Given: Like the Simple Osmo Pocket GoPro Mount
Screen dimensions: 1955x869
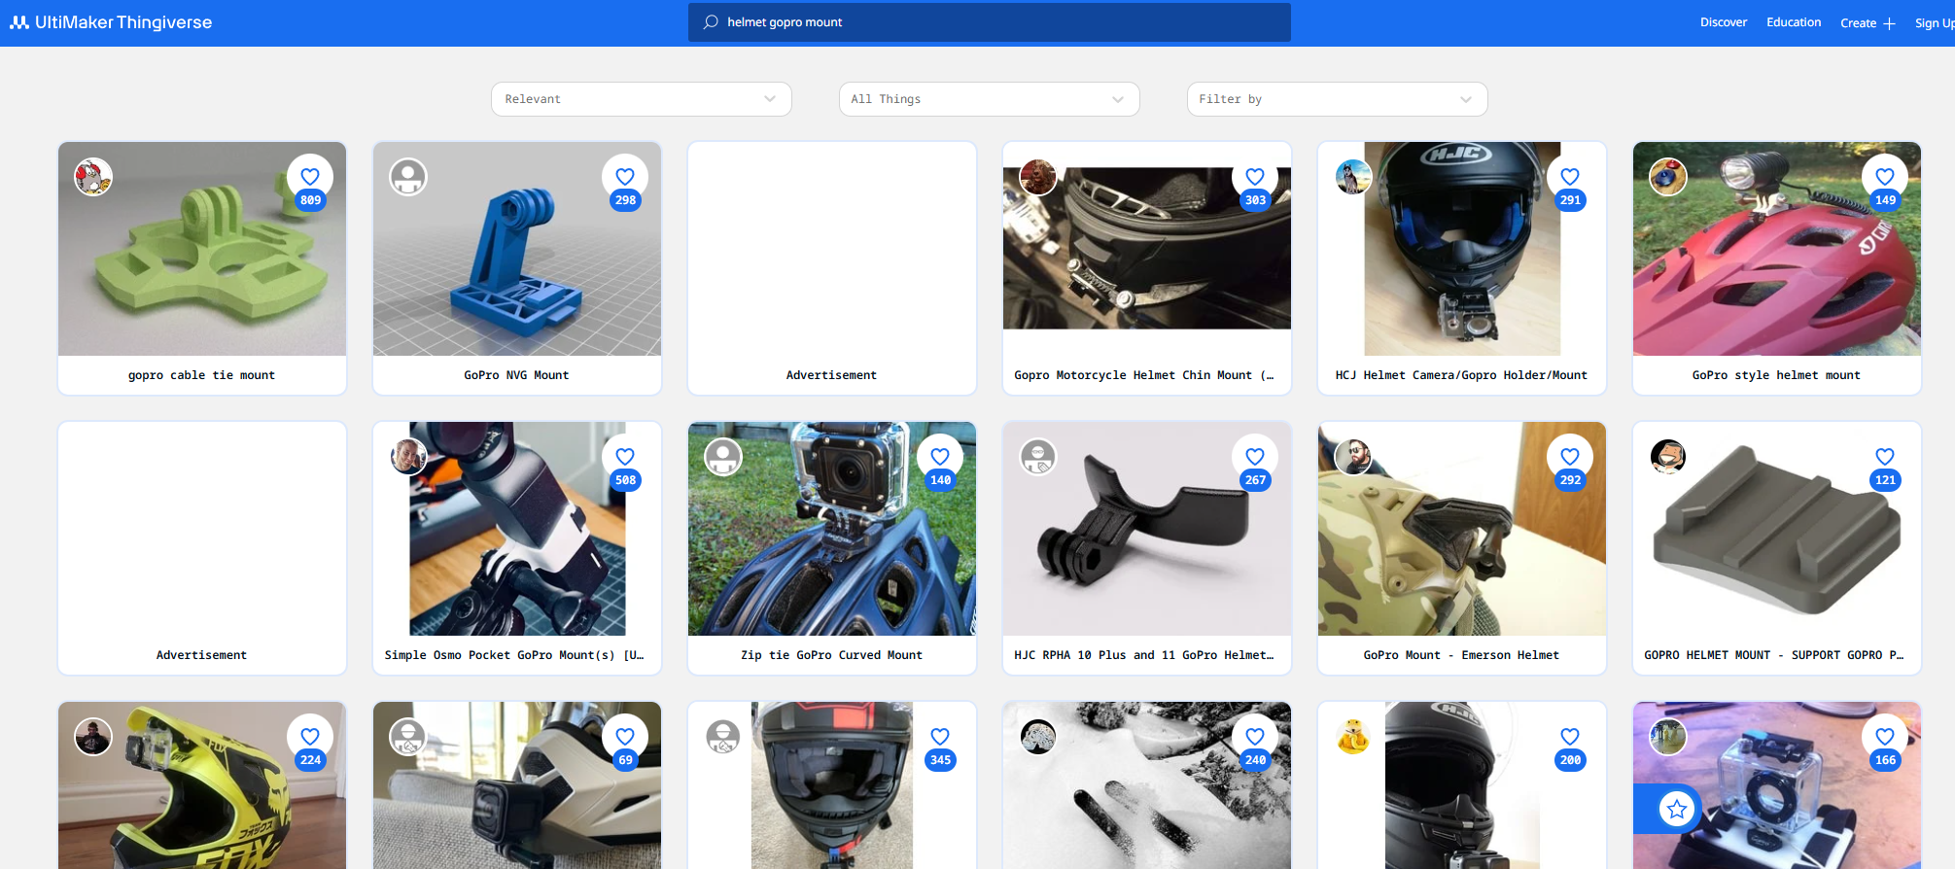Looking at the screenshot, I should 625,457.
